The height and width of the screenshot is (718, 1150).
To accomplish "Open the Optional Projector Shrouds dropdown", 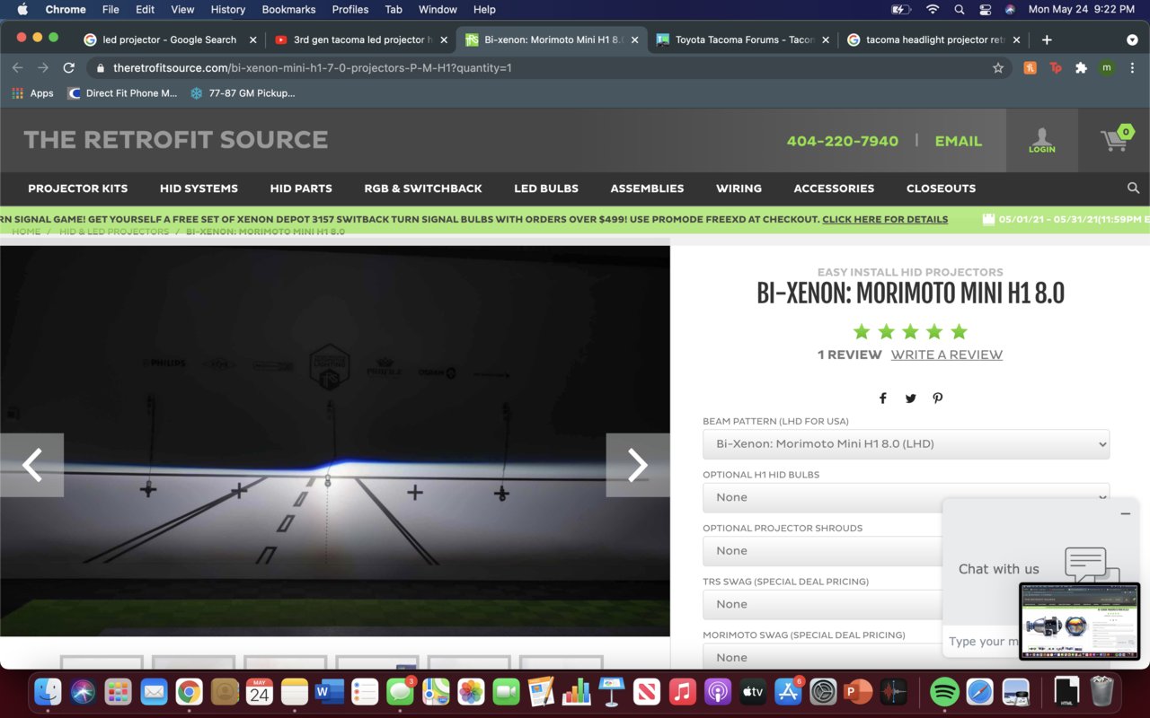I will point(822,551).
